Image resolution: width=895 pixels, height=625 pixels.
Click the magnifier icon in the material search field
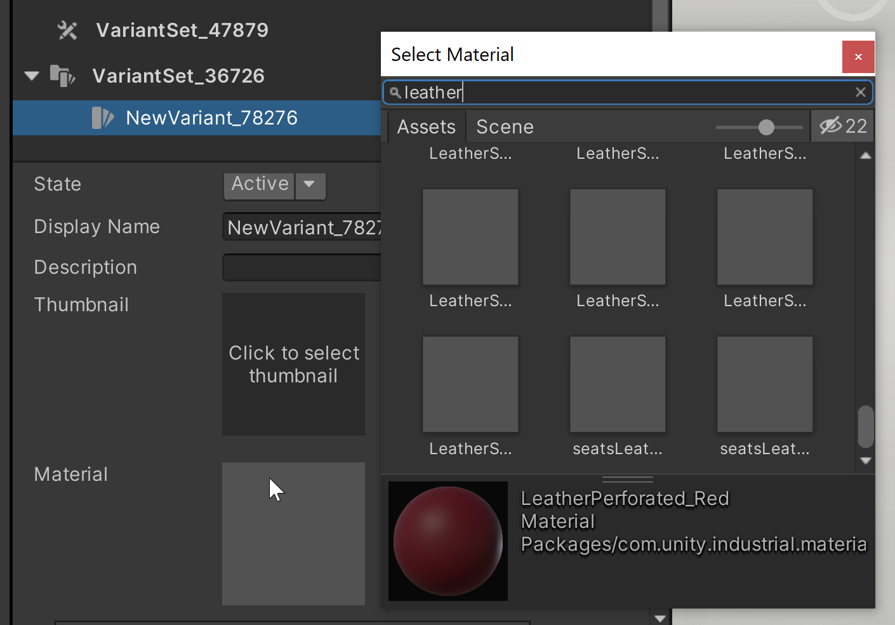(395, 93)
